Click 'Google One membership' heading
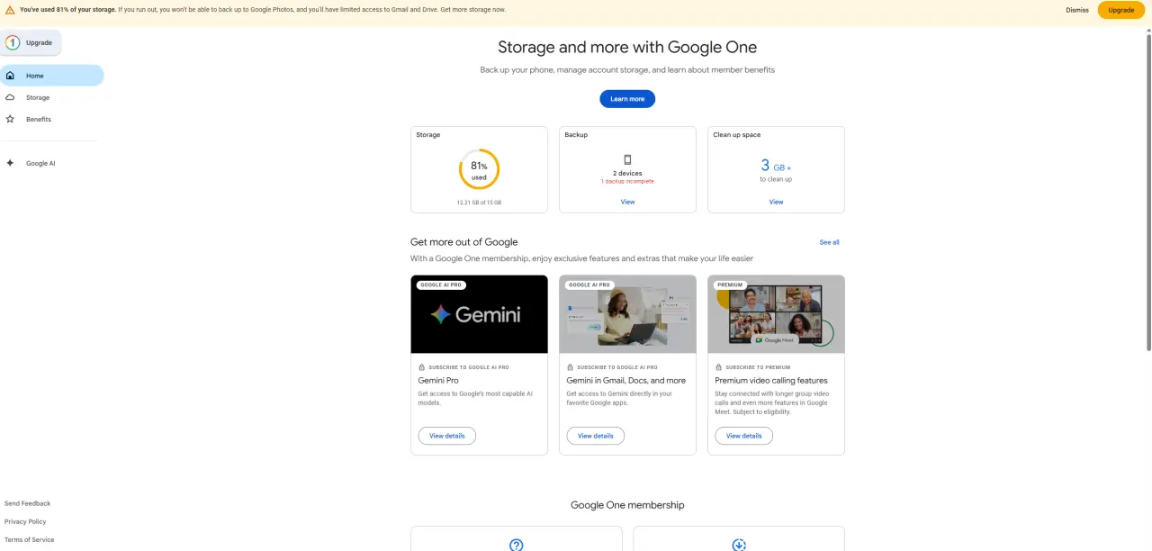1152x551 pixels. [x=627, y=505]
